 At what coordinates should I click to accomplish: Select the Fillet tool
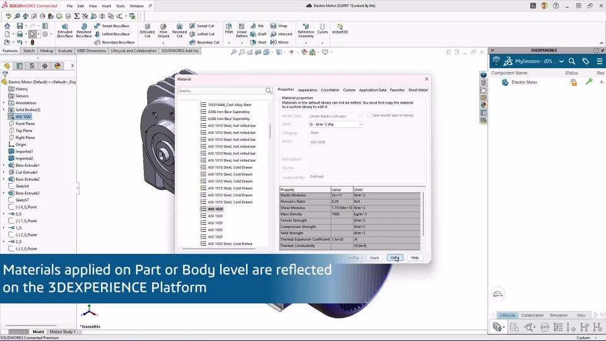click(229, 28)
